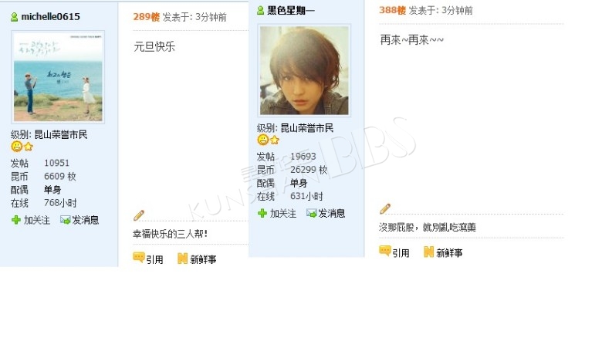This screenshot has width=602, height=338.
Task: Click 引用 to quote post 388
Action: [x=401, y=253]
